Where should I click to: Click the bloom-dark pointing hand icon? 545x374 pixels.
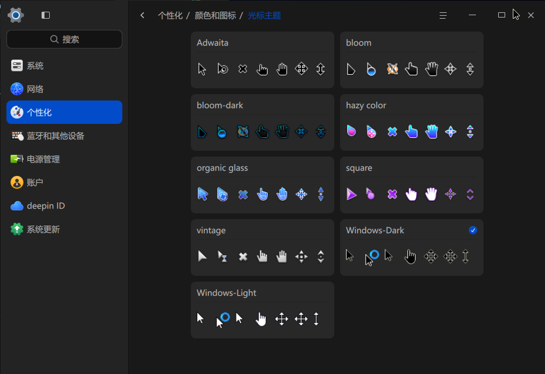[x=262, y=132]
